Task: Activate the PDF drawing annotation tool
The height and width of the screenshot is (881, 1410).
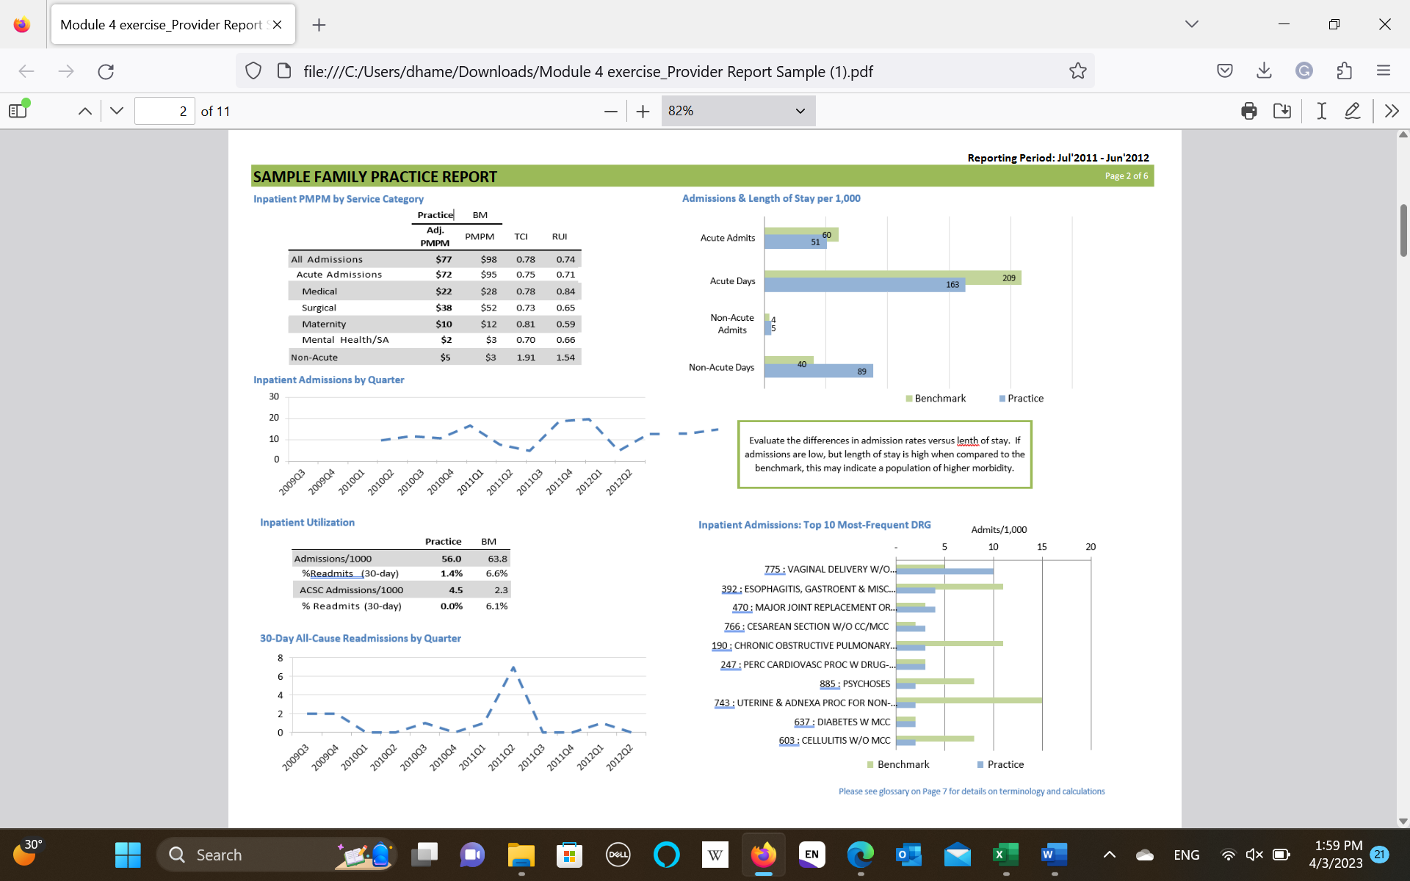Action: (x=1353, y=111)
